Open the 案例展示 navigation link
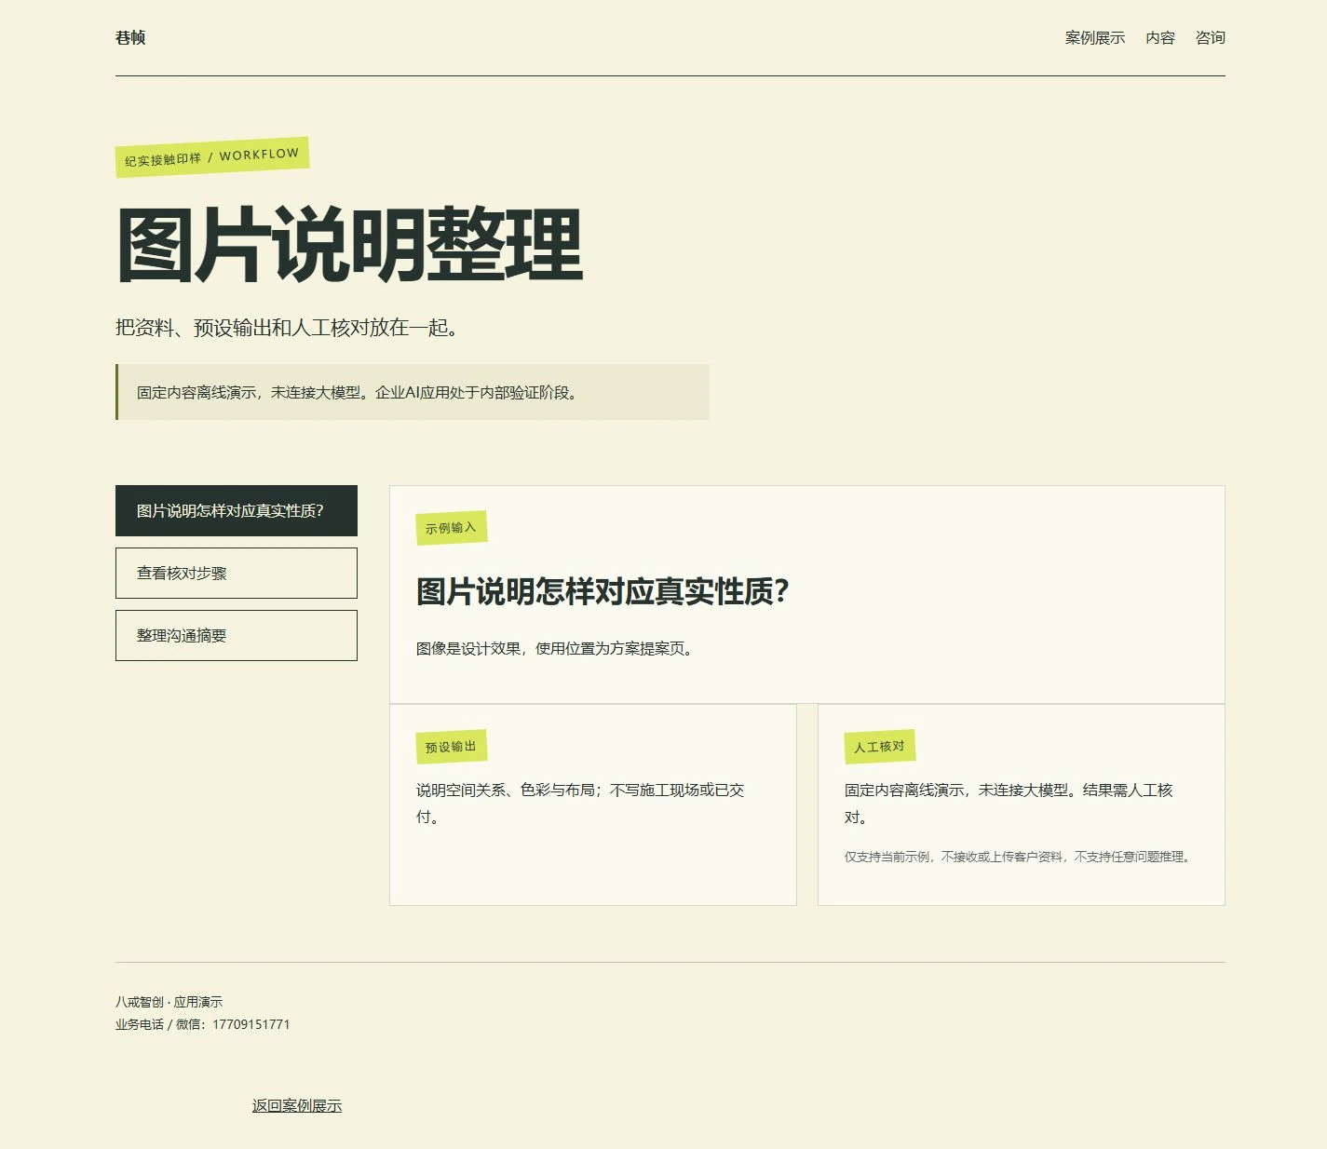The width and height of the screenshot is (1327, 1149). tap(1095, 38)
